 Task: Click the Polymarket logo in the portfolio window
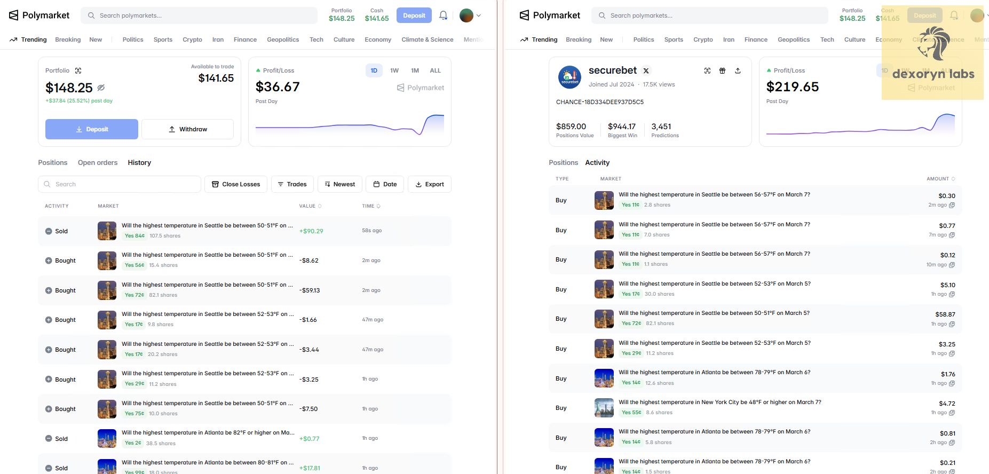click(39, 15)
